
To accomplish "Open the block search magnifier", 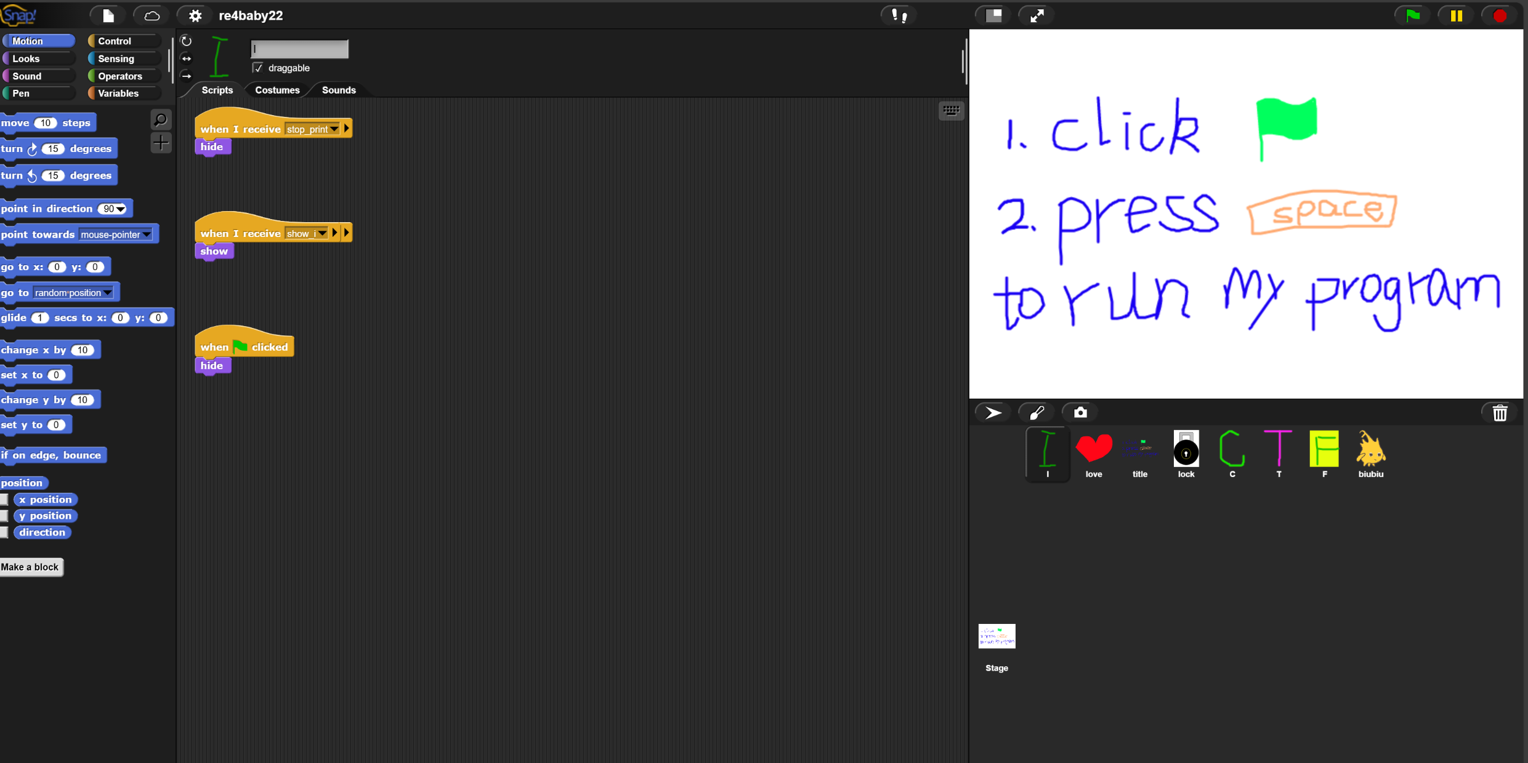I will [x=161, y=119].
